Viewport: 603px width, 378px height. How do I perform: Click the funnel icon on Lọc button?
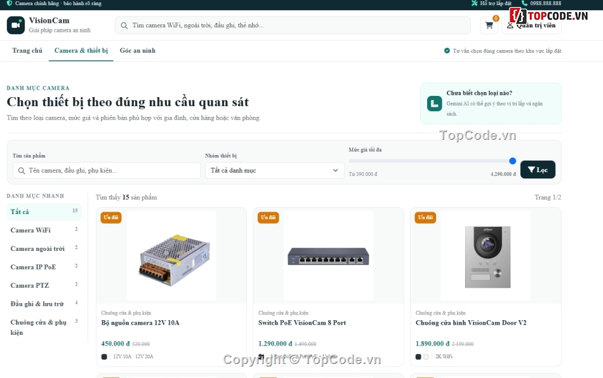(531, 170)
